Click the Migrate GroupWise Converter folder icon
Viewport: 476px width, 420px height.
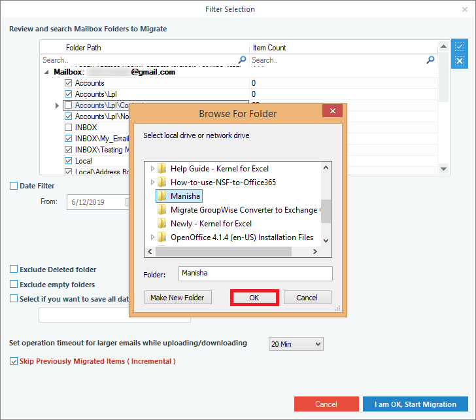[x=161, y=209]
